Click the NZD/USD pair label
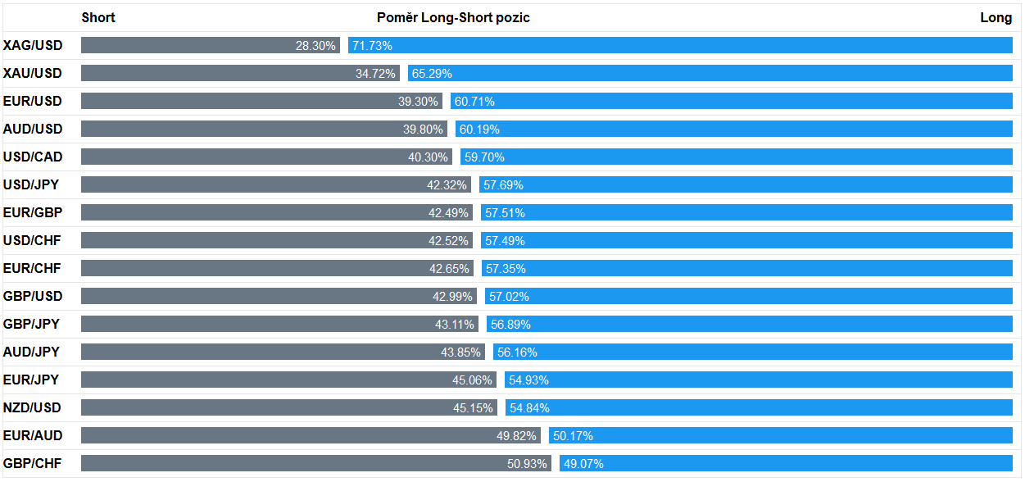 33,408
